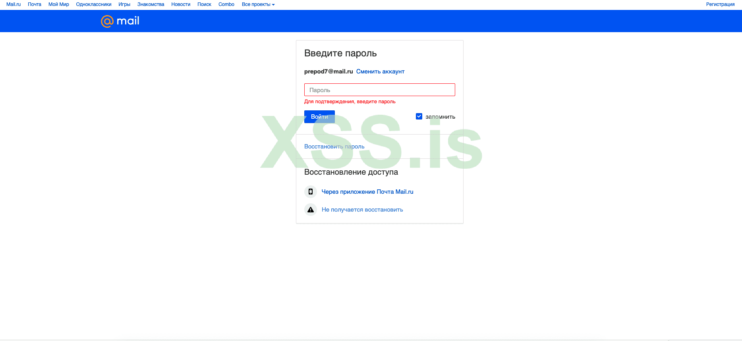Focus the "Пароль" input field
This screenshot has width=742, height=341.
380,90
